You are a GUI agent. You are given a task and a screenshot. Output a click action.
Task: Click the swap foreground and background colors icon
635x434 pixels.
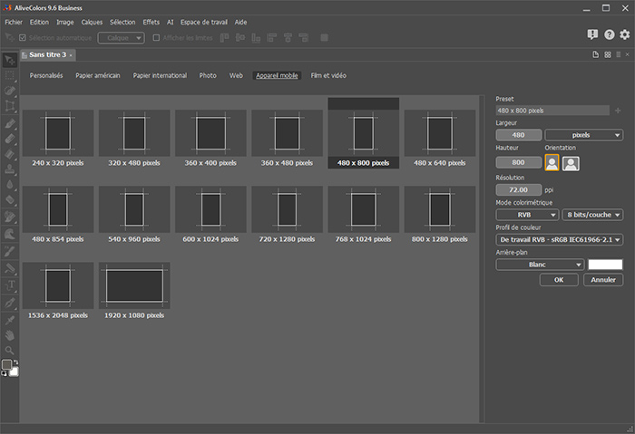point(15,362)
